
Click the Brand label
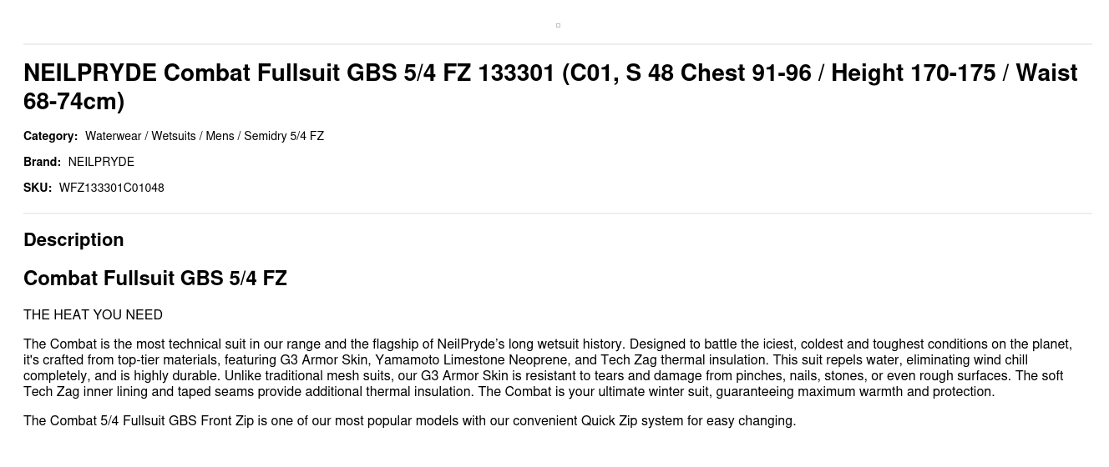pyautogui.click(x=42, y=162)
